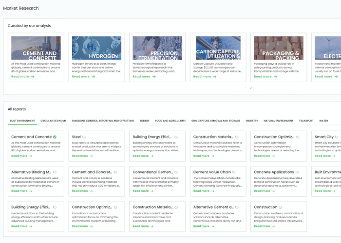This screenshot has height=243, width=341.
Task: Click the gray icon beside Concrete Applications title
Action: (297, 172)
